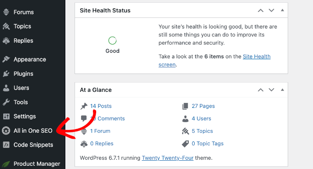Click the Appearance paintbrush icon
313x169 pixels.
pyautogui.click(x=6, y=59)
